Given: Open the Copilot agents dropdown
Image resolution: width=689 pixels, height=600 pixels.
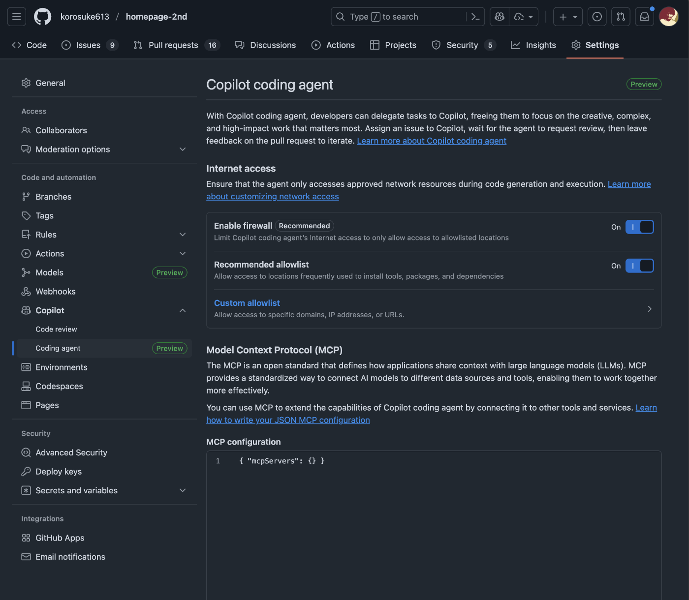Looking at the screenshot, I should click(x=524, y=17).
